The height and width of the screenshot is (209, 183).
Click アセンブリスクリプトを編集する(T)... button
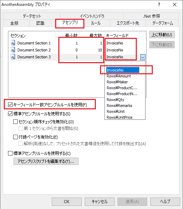pyautogui.click(x=46, y=161)
